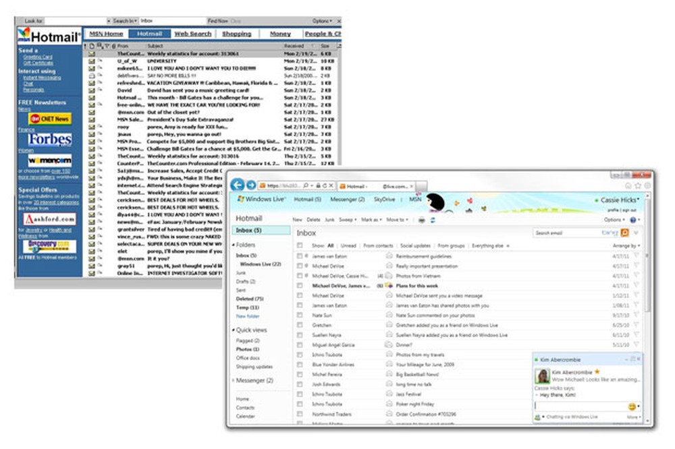Click the sign out link
The width and height of the screenshot is (675, 449).
[629, 210]
